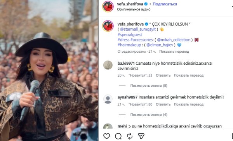The image size is (233, 141).
Task: Share post with paper plane icon
Action: tap(141, 136)
